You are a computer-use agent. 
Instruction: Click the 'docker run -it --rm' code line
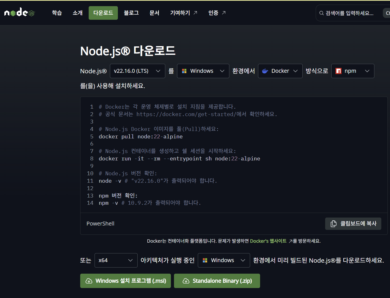click(179, 159)
